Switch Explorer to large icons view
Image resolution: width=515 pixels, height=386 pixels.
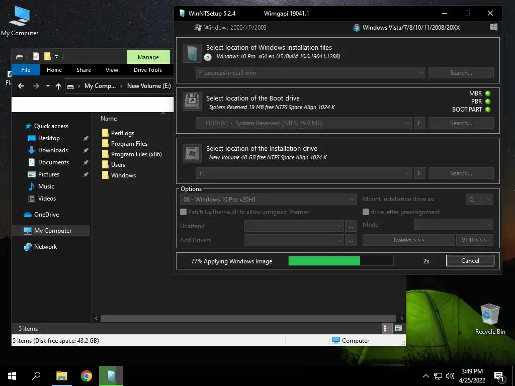398,328
